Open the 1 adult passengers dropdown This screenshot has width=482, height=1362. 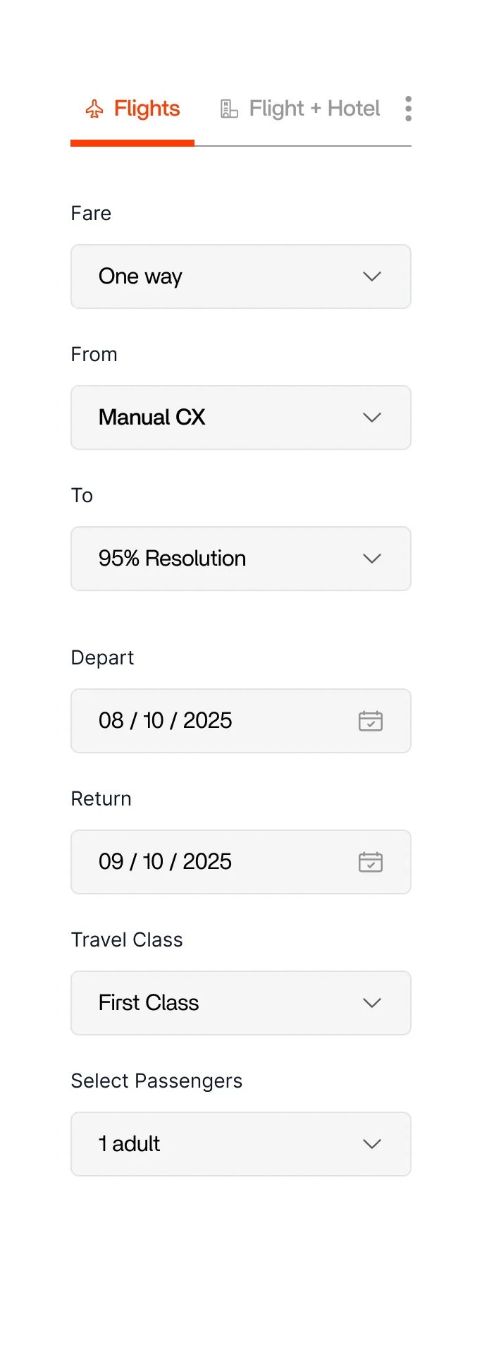click(x=211, y=1144)
